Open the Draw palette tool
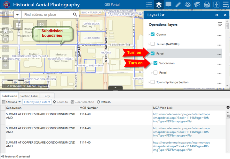This screenshot has height=159, width=230. (188, 5)
